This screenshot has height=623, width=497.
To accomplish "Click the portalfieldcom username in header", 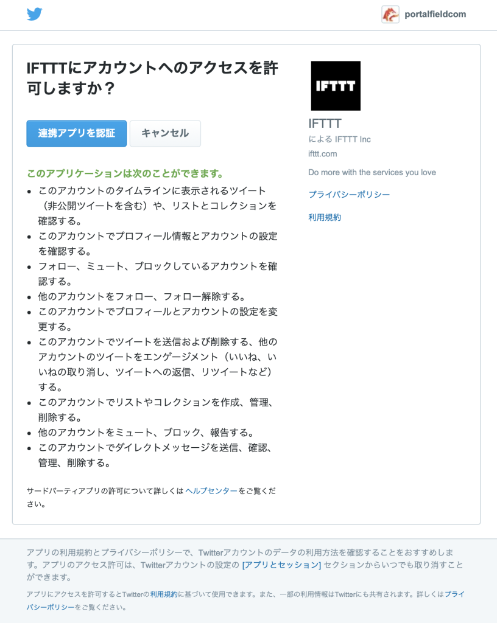I will tap(435, 15).
